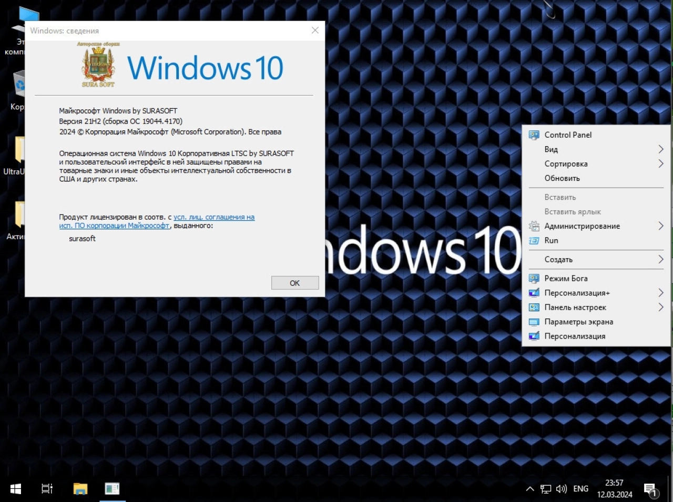Click the network tray icon
This screenshot has width=673, height=502.
[x=546, y=489]
